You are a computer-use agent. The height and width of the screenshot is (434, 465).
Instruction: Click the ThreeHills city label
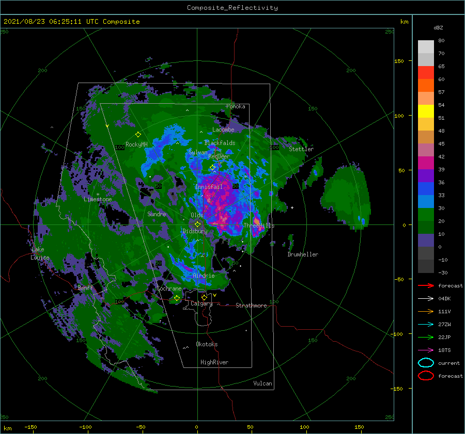pos(259,226)
